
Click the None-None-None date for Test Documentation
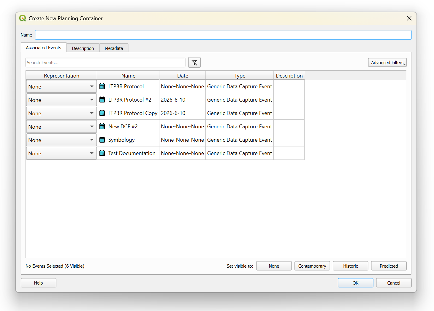pos(182,153)
